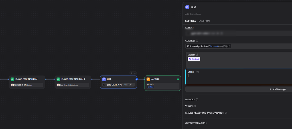The width and height of the screenshot is (292, 129).
Task: Click the LLM title in the settings panel
Action: (193, 7)
